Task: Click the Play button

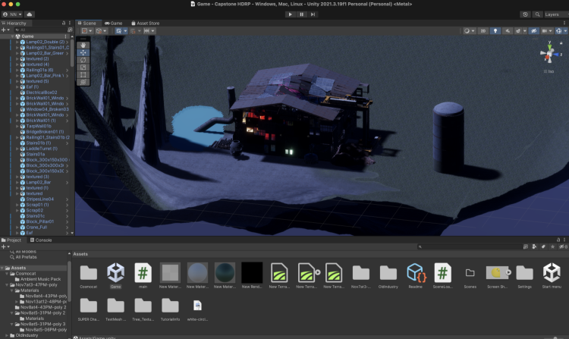Action: point(290,14)
